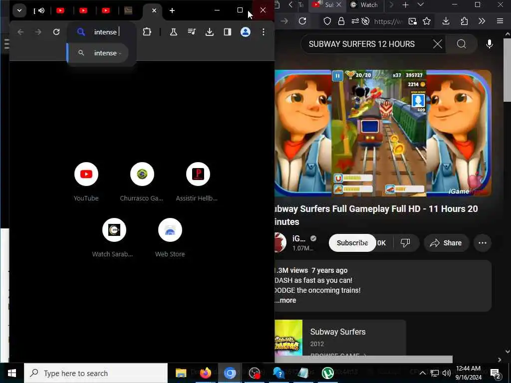Close the Firefox 'Sul' YouTube tab

339,5
